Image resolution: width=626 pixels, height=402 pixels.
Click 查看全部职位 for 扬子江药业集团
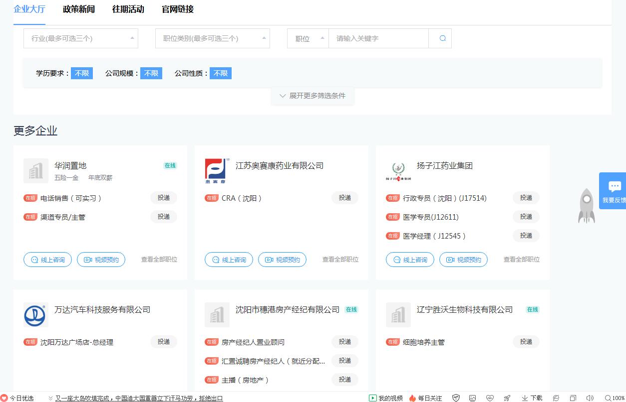click(x=522, y=260)
